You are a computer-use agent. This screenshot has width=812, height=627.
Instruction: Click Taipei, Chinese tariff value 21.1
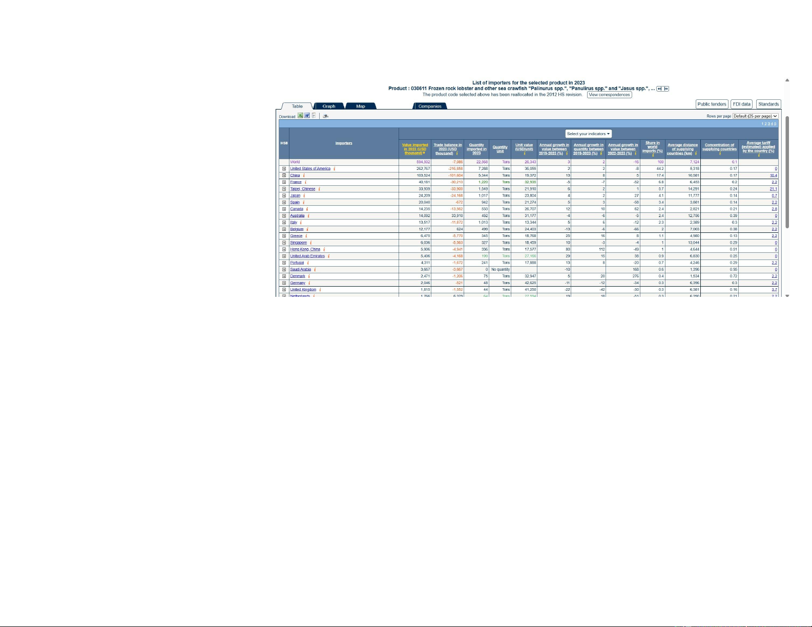pos(774,189)
